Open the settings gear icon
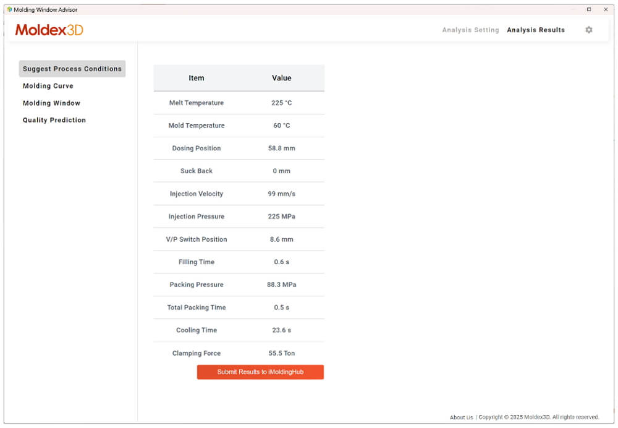This screenshot has height=428, width=618. [x=588, y=30]
